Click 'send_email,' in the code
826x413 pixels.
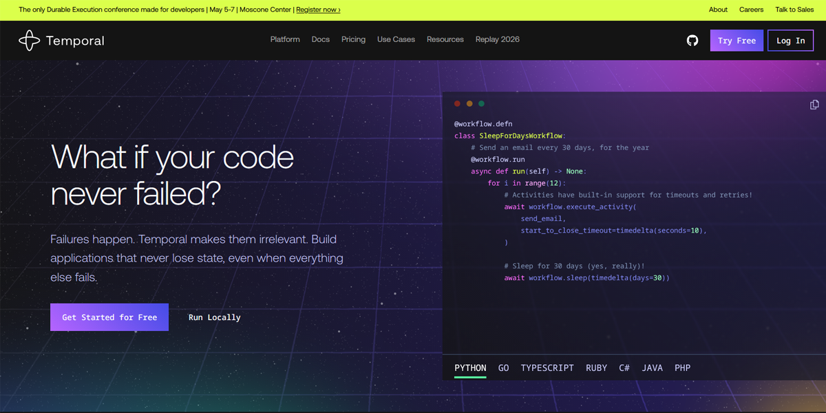[x=544, y=218]
